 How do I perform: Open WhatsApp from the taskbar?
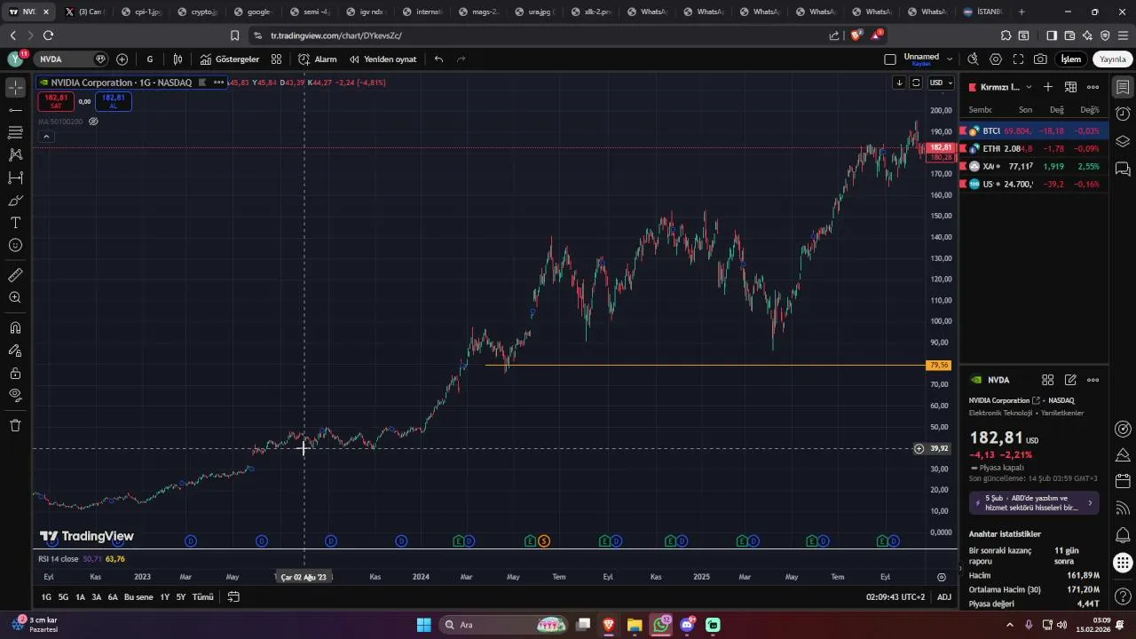(x=661, y=625)
